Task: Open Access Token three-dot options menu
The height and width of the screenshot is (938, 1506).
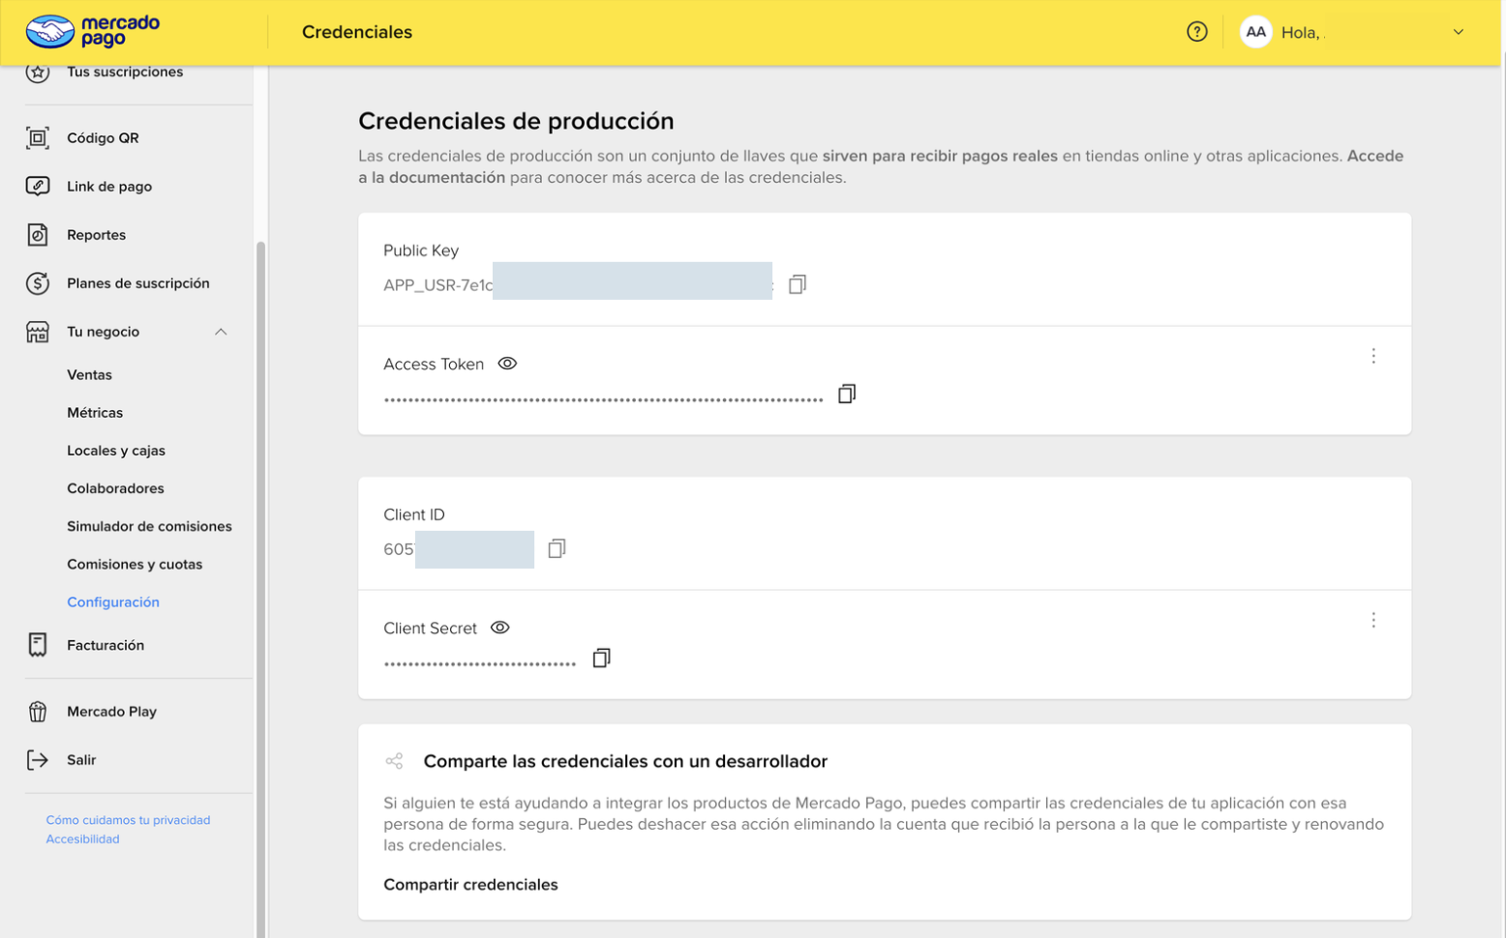Action: pos(1373,356)
